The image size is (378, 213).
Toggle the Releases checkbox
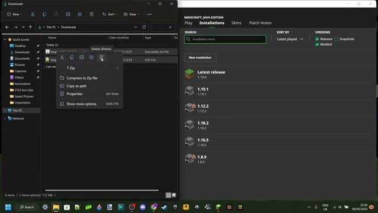(317, 39)
